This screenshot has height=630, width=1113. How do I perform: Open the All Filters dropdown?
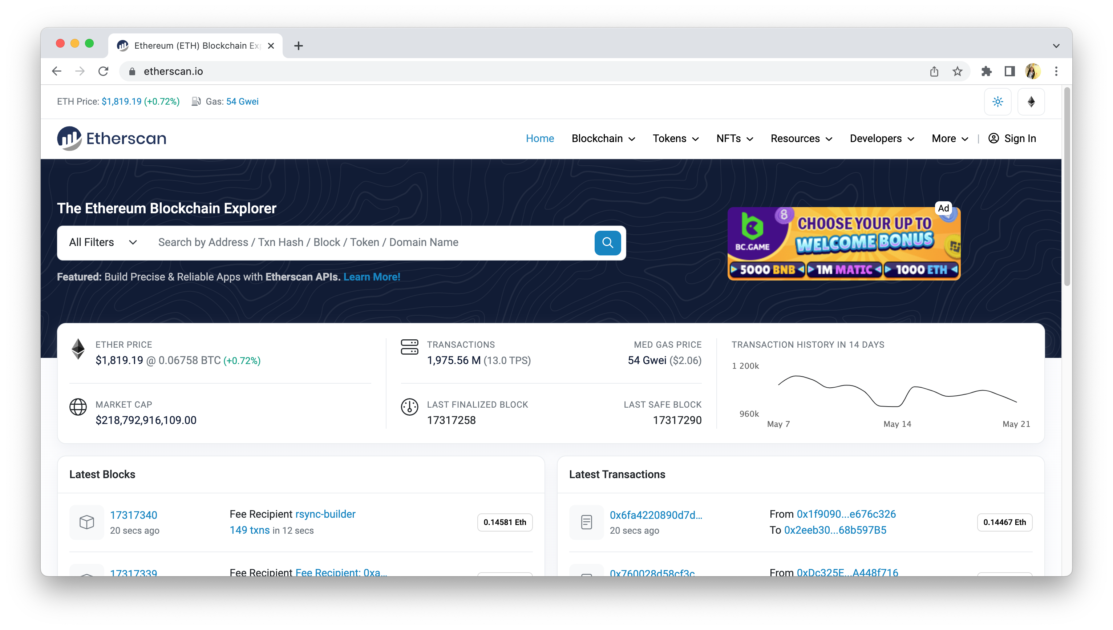103,242
